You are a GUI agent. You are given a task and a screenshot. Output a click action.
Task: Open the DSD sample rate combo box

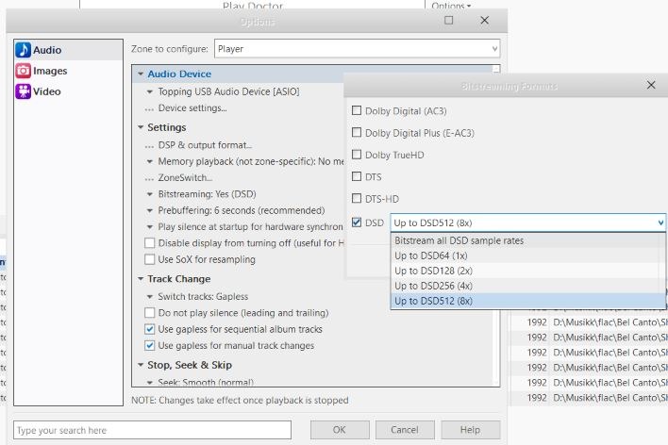point(527,222)
